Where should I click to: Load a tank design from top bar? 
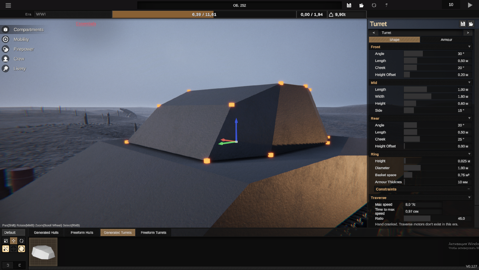[361, 5]
